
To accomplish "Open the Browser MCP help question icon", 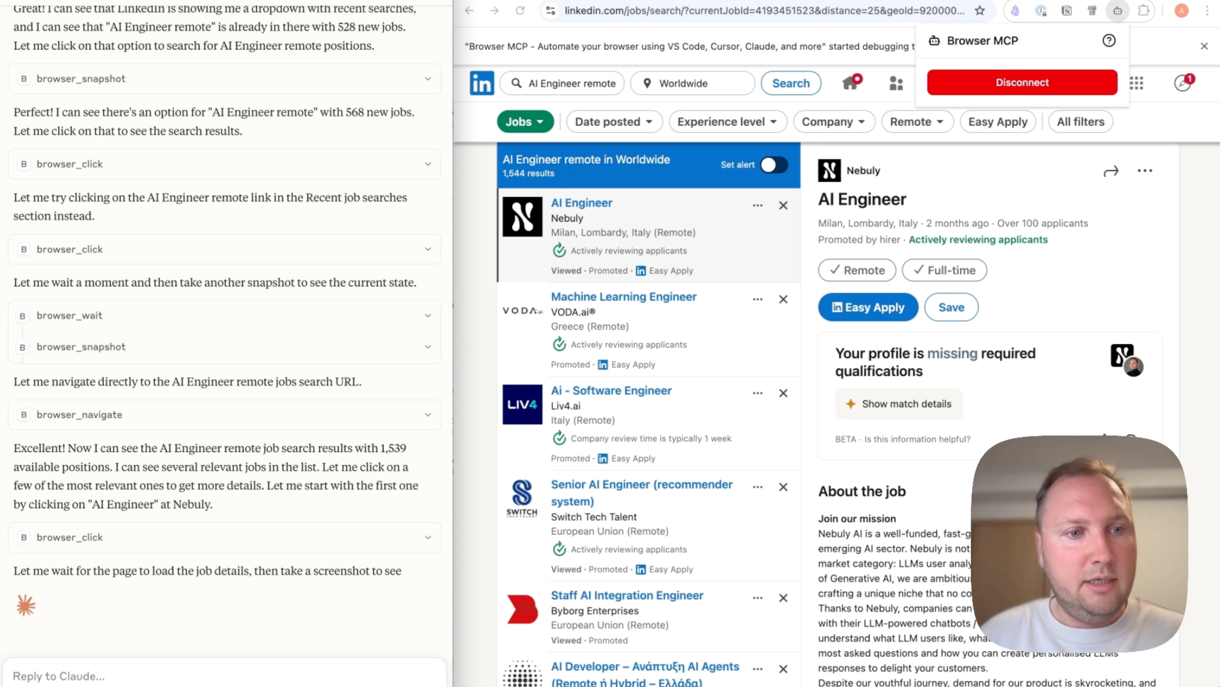I will 1109,41.
